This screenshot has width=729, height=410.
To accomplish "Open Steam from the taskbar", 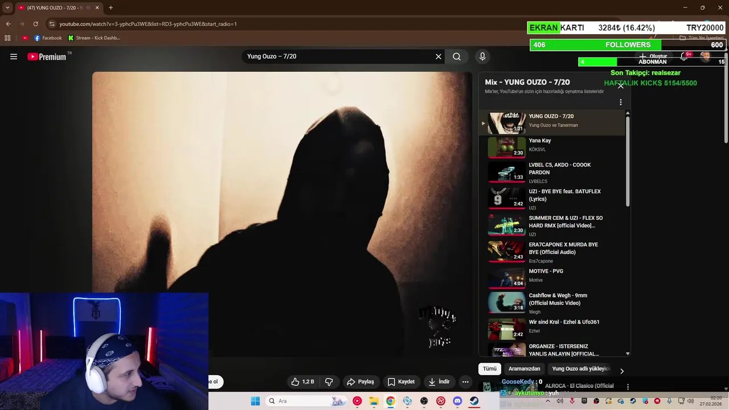I will tap(474, 401).
